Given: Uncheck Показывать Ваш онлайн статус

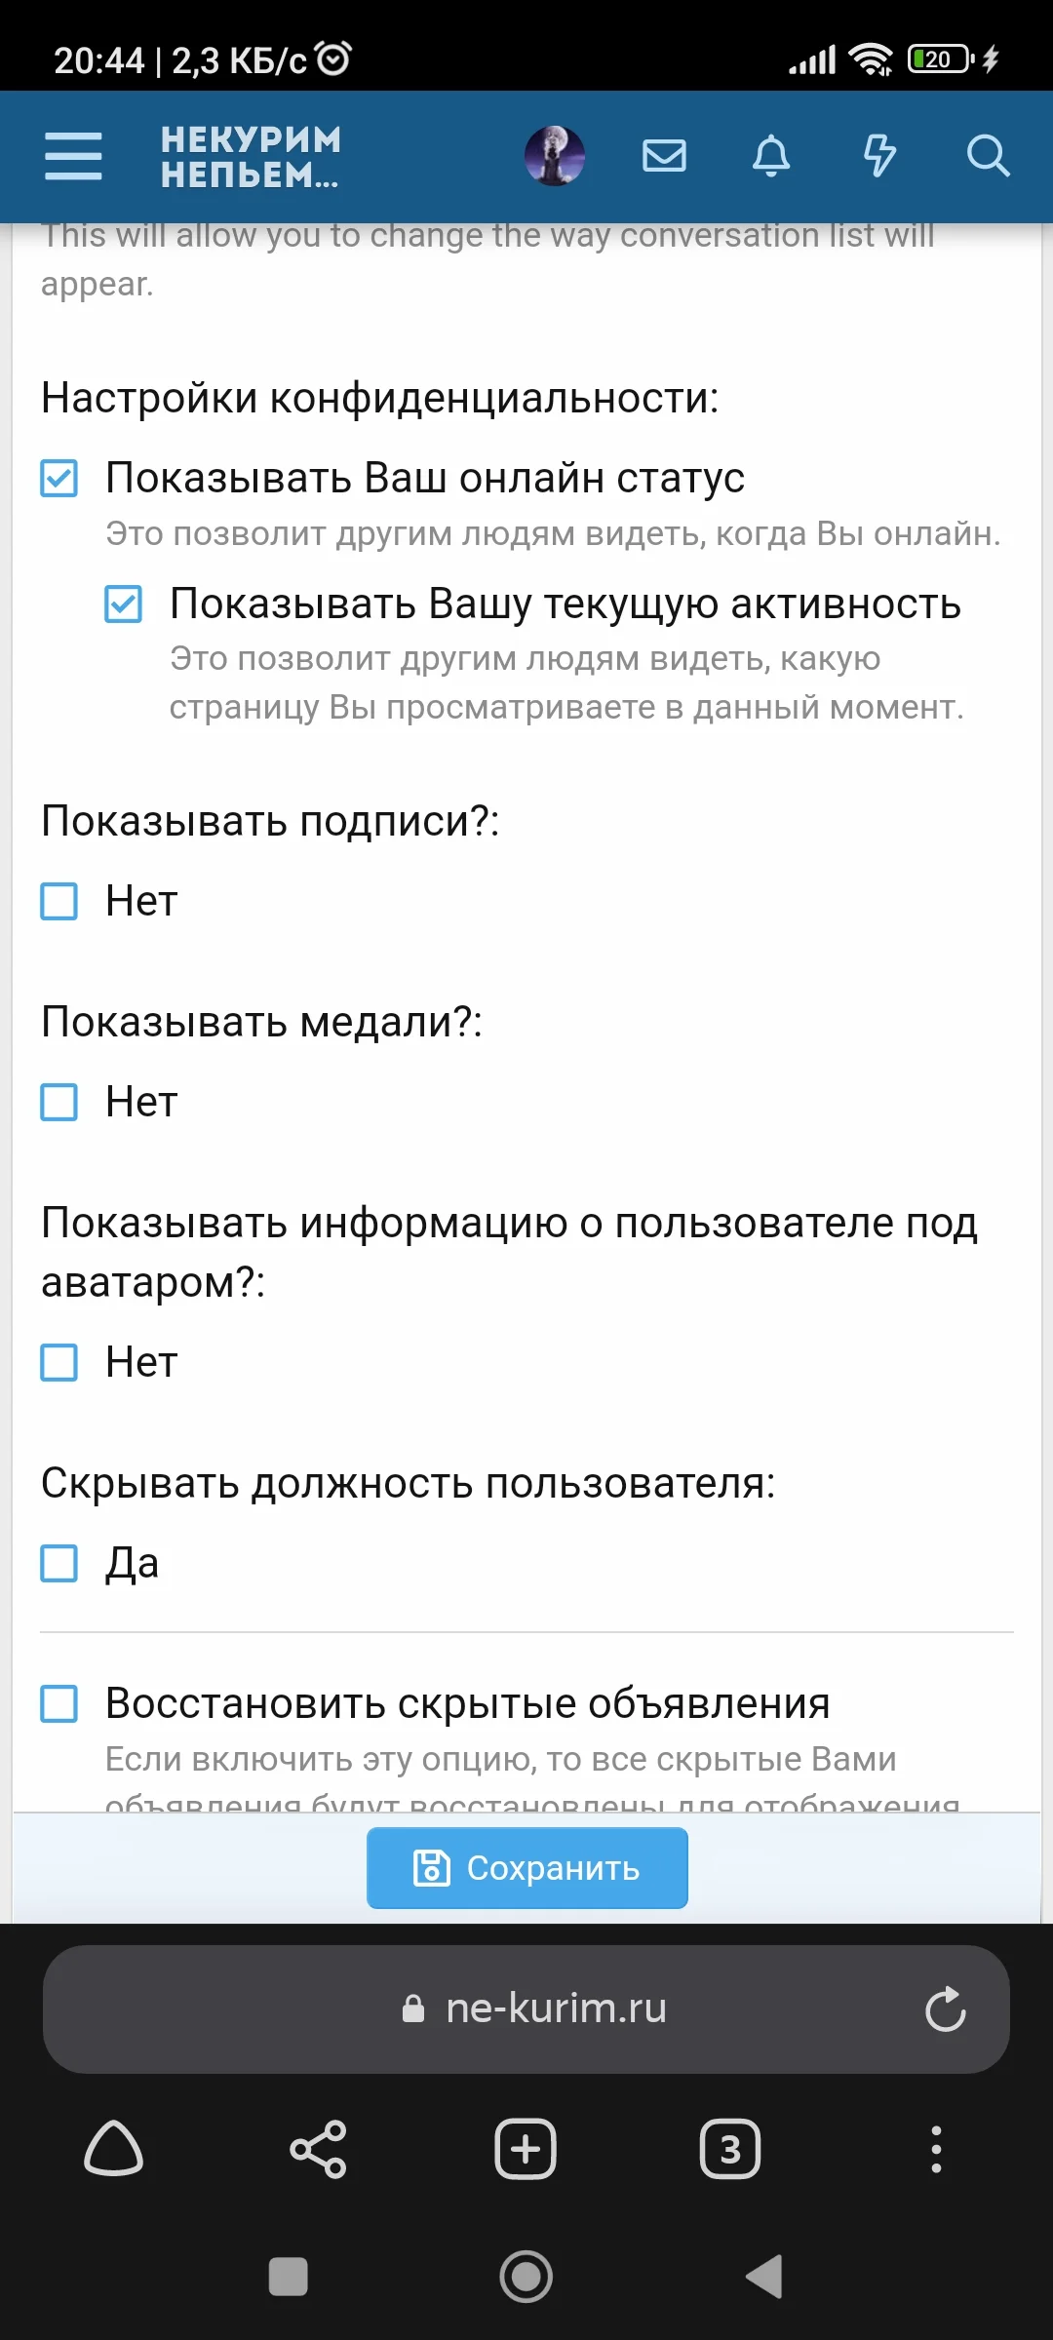Looking at the screenshot, I should pos(59,479).
